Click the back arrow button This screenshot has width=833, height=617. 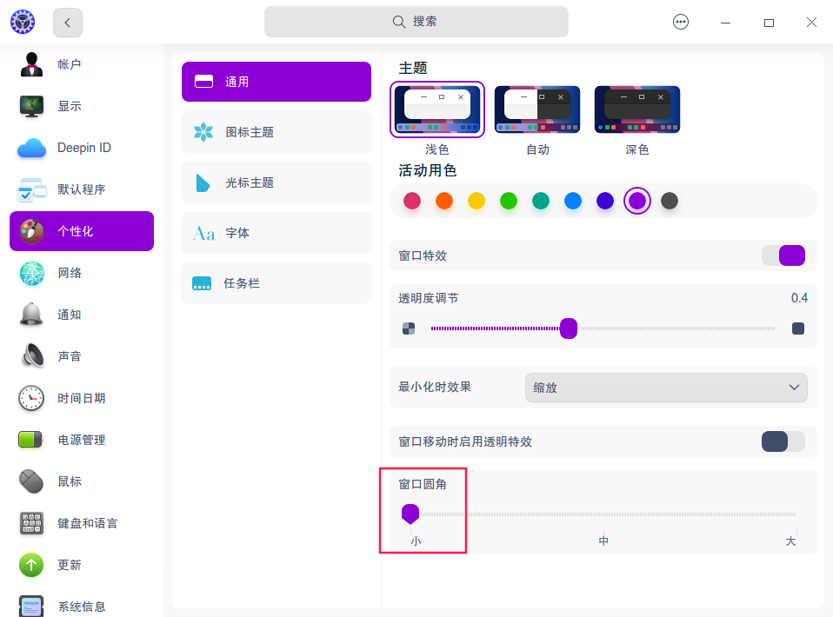click(67, 22)
